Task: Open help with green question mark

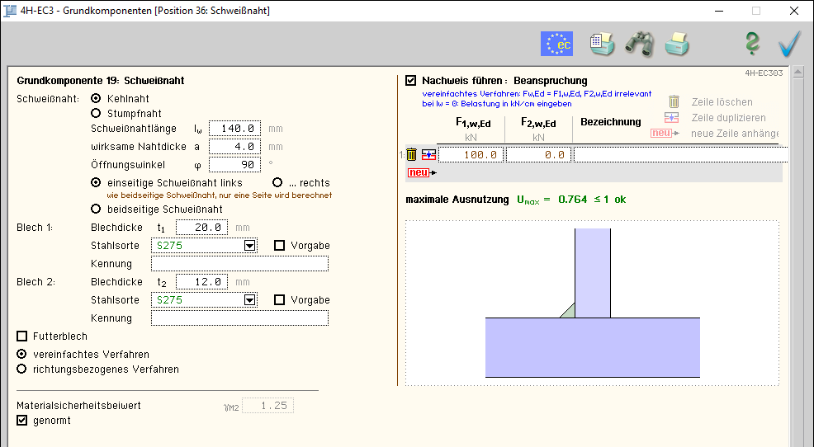Action: (x=751, y=43)
